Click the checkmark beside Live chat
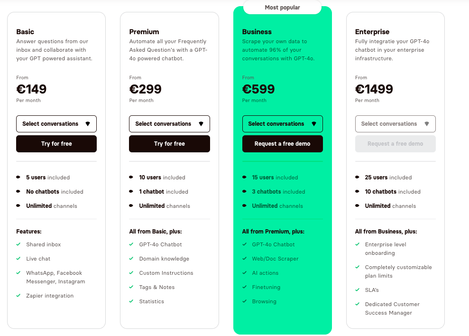 pos(18,259)
